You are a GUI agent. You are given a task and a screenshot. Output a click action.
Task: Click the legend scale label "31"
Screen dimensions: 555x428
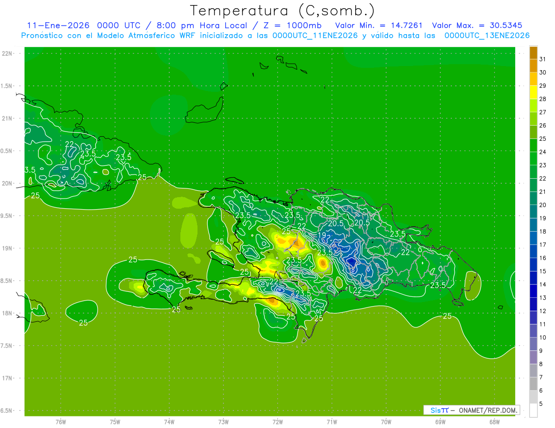pyautogui.click(x=543, y=59)
